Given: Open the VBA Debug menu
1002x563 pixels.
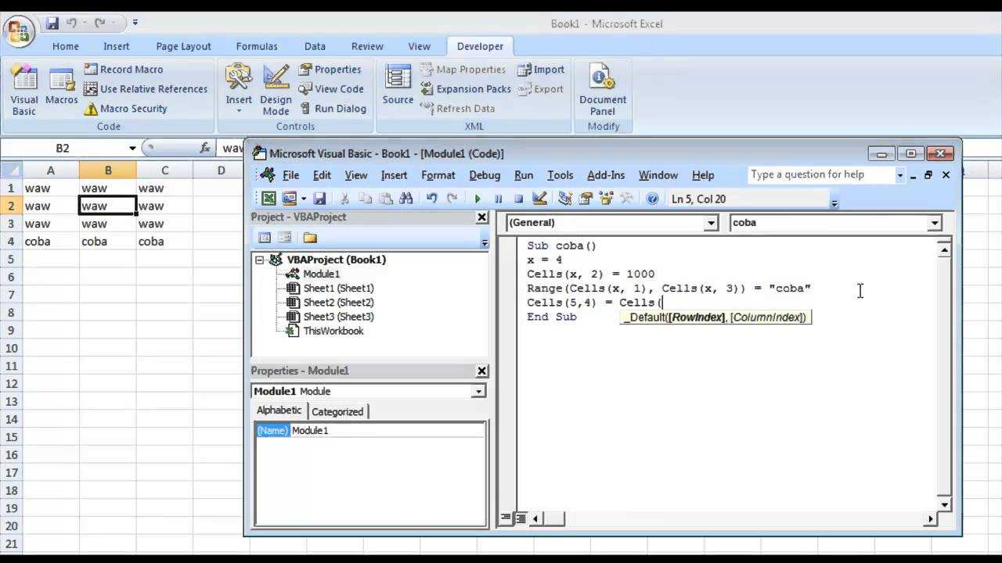Looking at the screenshot, I should tap(485, 175).
